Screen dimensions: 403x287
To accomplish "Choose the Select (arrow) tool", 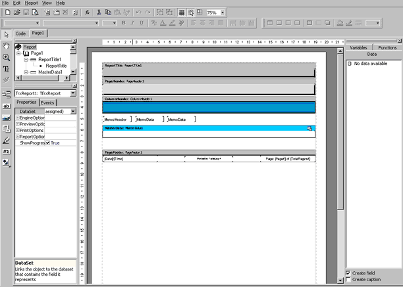I will (x=7, y=35).
